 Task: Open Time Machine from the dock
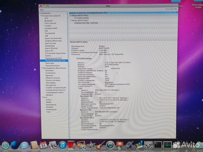coord(110,145)
